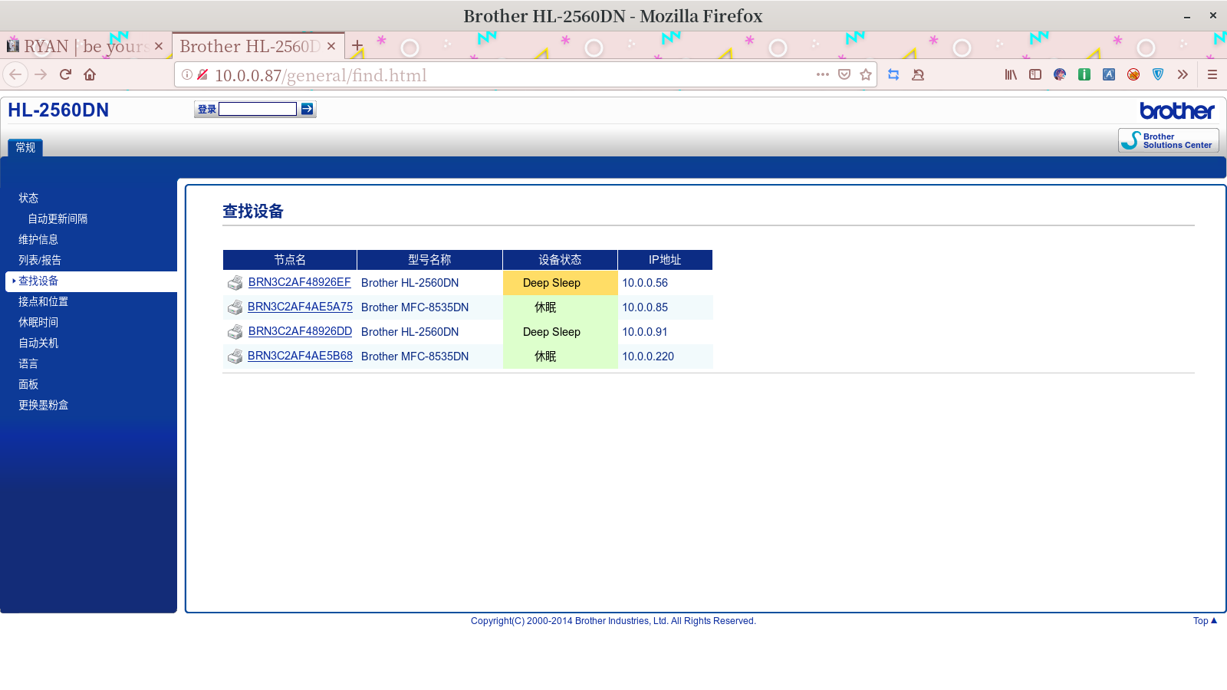1227x690 pixels.
Task: Open the Library bookmarks icon
Action: click(x=1011, y=74)
